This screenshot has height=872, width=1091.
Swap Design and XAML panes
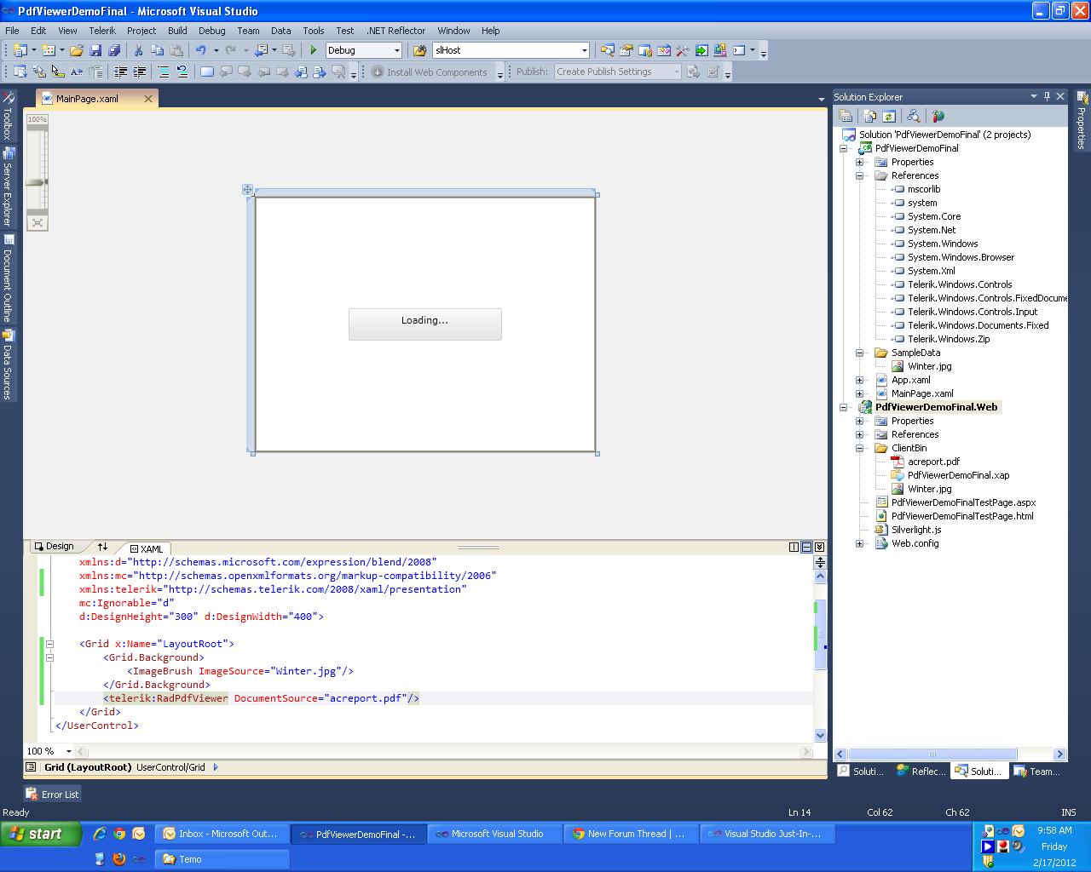pos(102,547)
